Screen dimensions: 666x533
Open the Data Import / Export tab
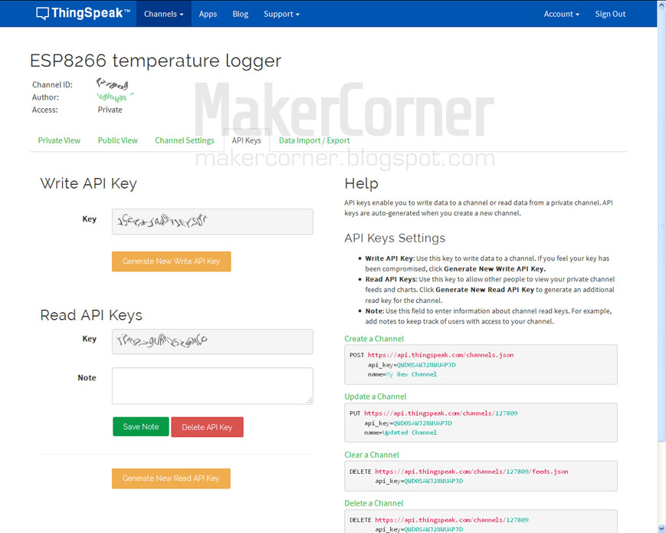pyautogui.click(x=314, y=140)
